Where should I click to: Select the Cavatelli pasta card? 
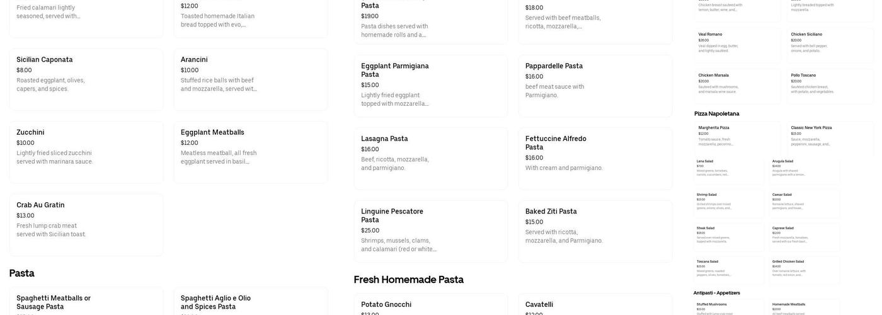point(595,306)
